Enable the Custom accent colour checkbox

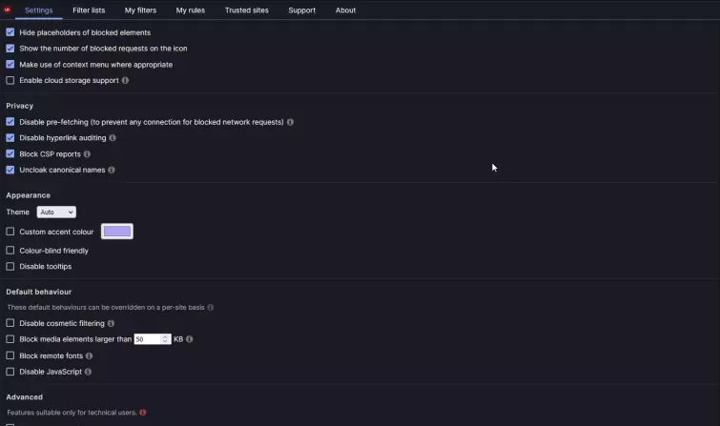tap(10, 232)
